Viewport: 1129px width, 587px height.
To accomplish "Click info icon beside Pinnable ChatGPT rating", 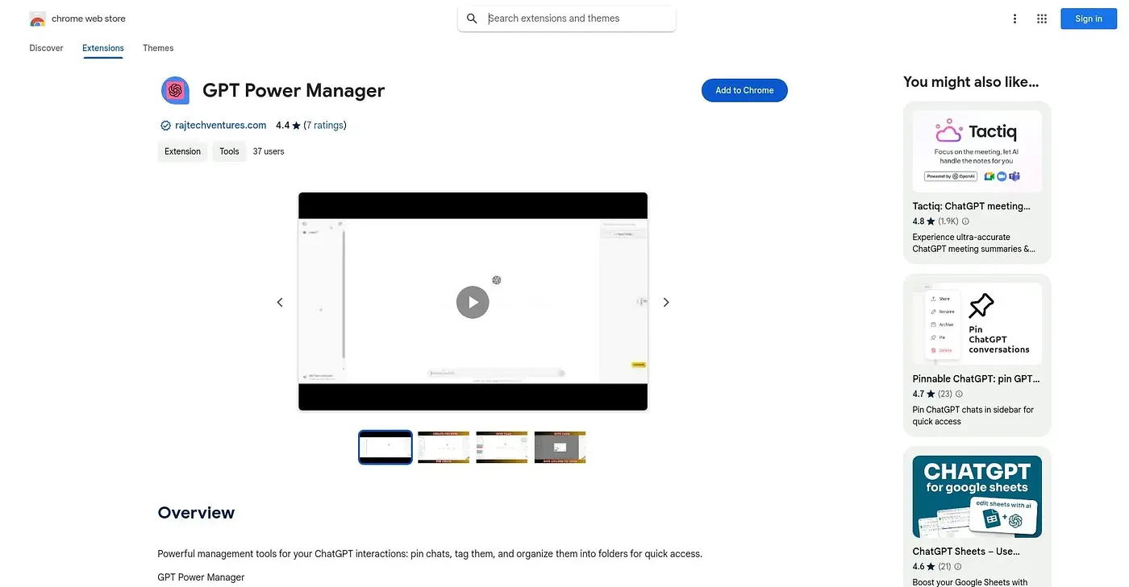I will pyautogui.click(x=959, y=395).
